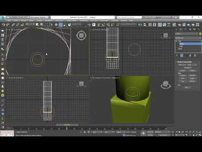Screen dimensions: 202x152
Task: Click the Reset button in Shape Commands
Action: [183, 71]
